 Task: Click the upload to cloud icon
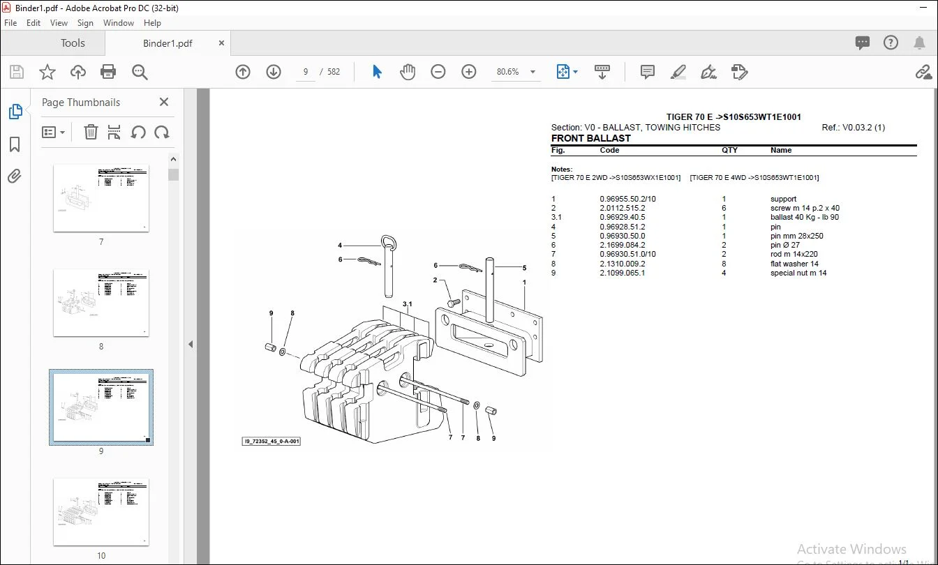[x=77, y=72]
